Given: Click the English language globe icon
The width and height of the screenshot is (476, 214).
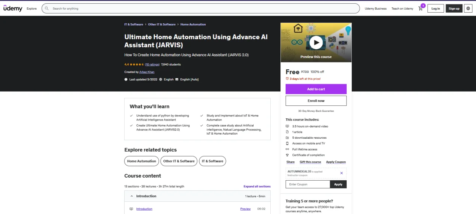Looking at the screenshot, I should point(161,79).
